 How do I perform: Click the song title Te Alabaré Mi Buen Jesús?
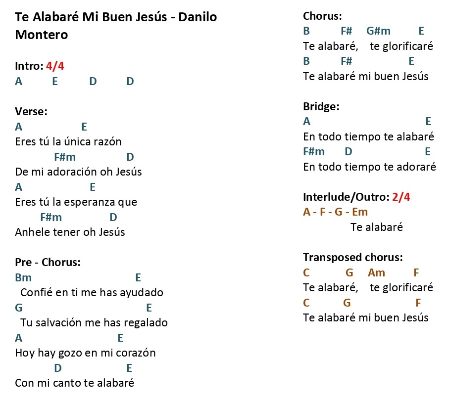91,17
